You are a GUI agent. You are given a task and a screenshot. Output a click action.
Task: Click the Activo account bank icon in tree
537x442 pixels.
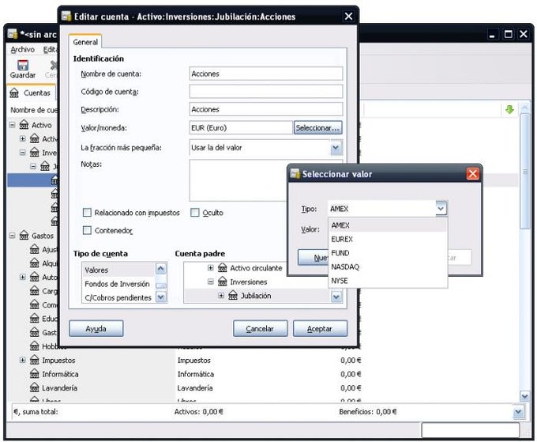24,125
